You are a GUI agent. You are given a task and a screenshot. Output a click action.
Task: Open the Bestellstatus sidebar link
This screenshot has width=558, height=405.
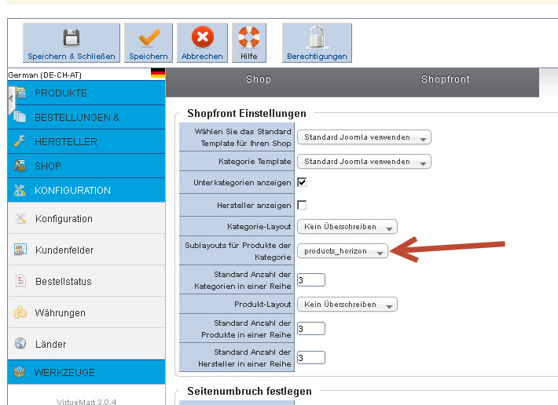click(x=63, y=281)
